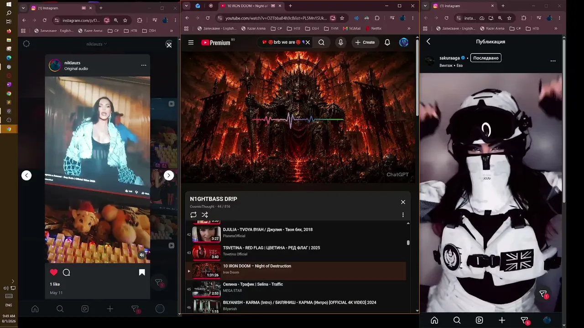Toggle loop for the N1GHTBASS DR!P playlist
This screenshot has height=328, width=584.
click(x=193, y=215)
